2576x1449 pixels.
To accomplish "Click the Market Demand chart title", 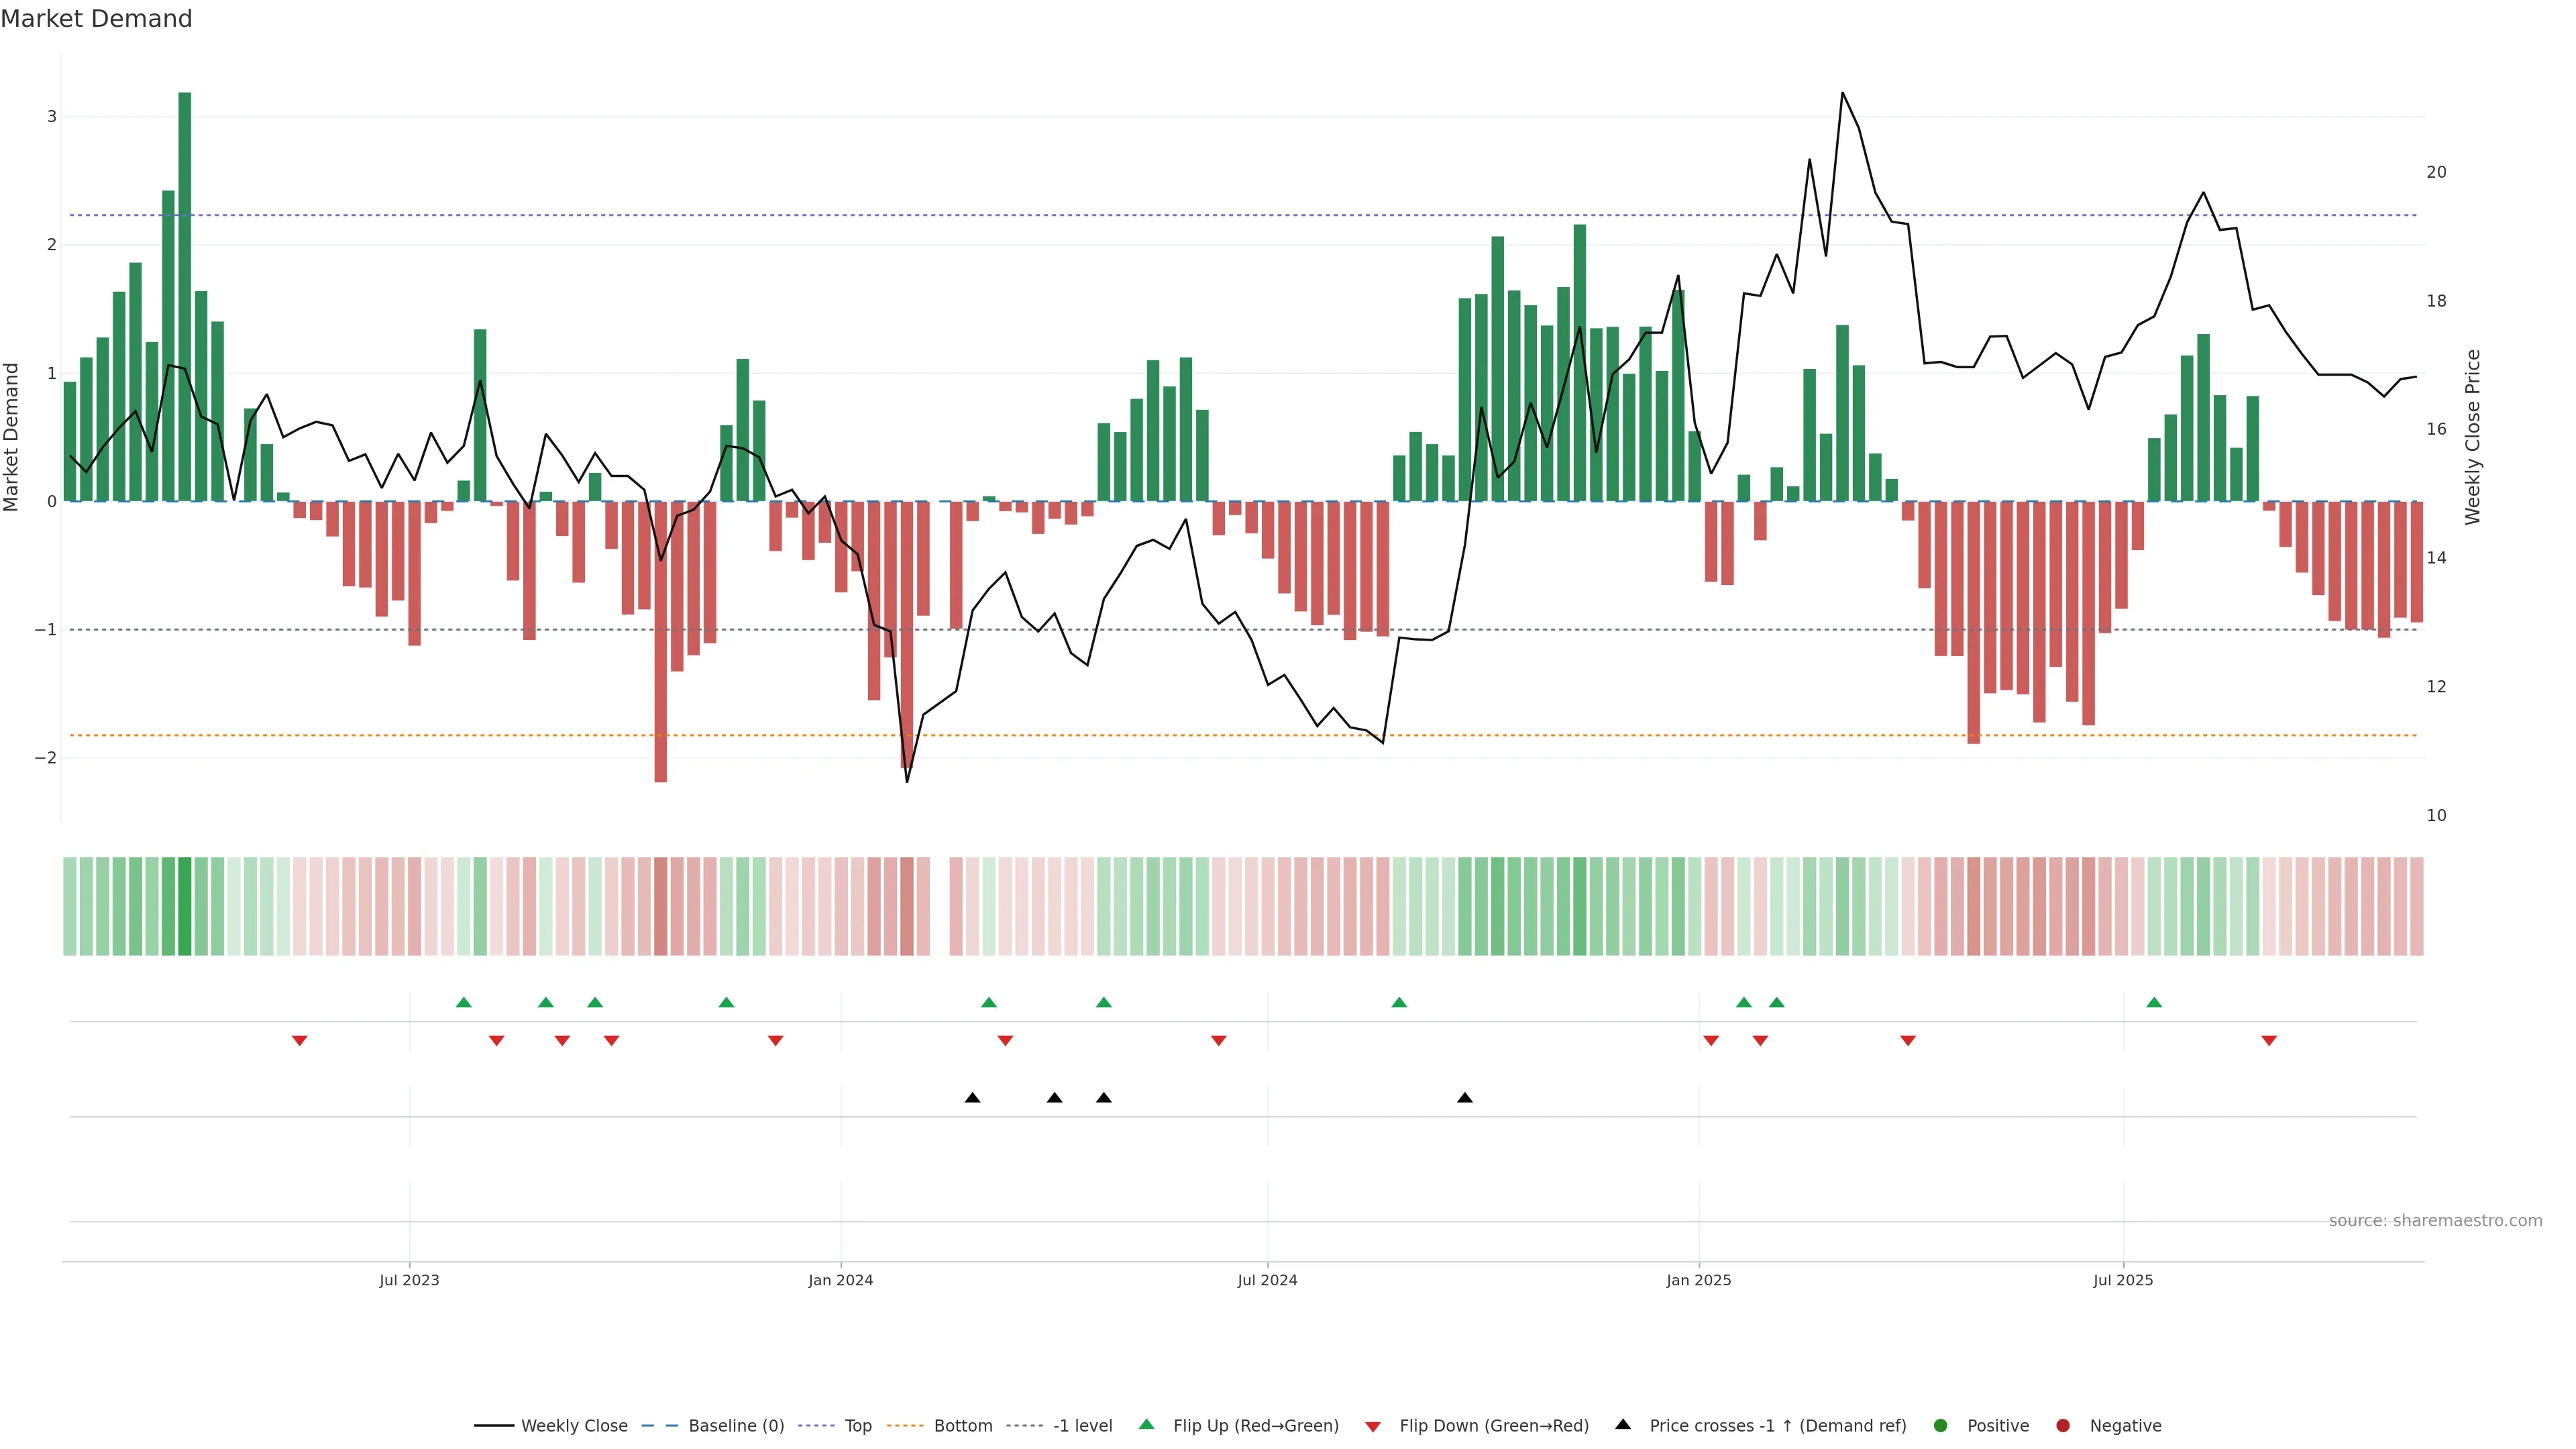I will (x=96, y=19).
